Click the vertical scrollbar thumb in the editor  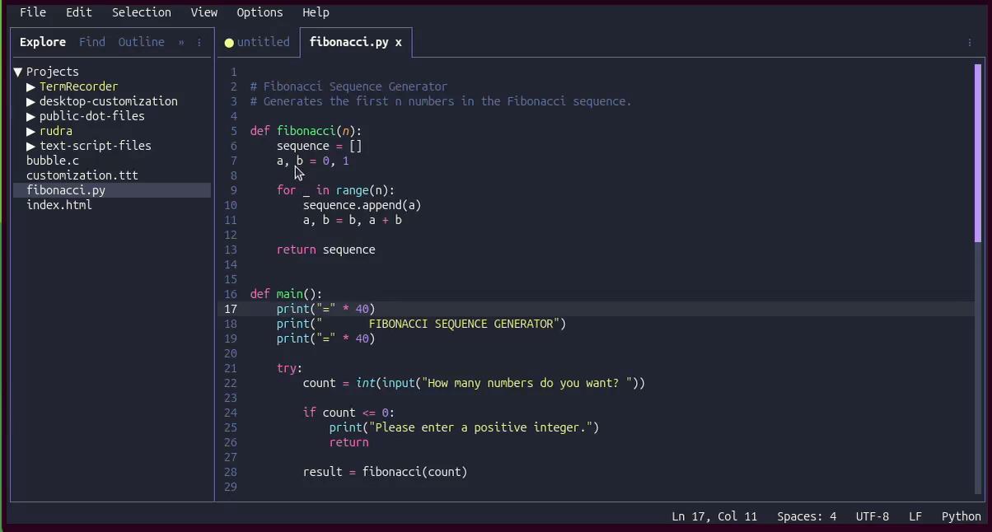[x=978, y=153]
